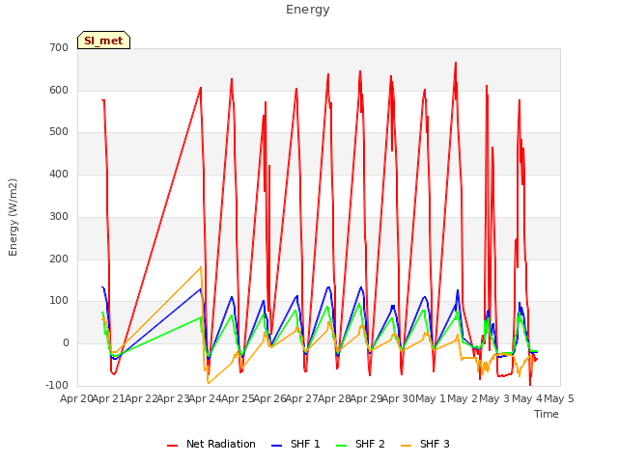The image size is (618, 463).
Task: Click the Apr 22 date tick label
Action: click(141, 398)
